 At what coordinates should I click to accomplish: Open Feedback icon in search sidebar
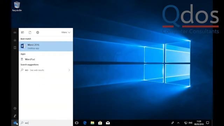(x=15, y=116)
